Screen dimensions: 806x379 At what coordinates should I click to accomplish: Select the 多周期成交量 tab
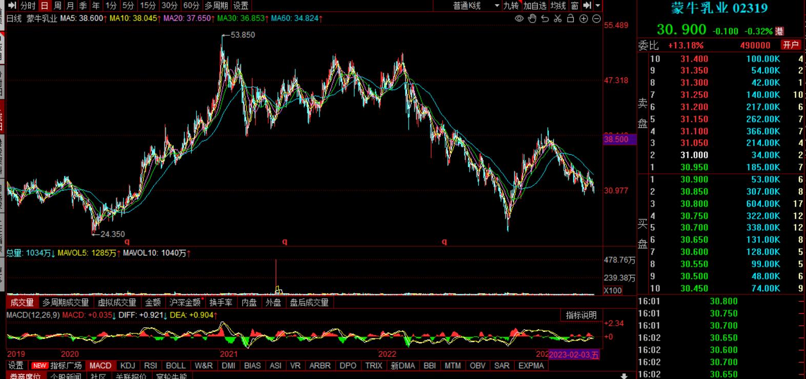[66, 303]
